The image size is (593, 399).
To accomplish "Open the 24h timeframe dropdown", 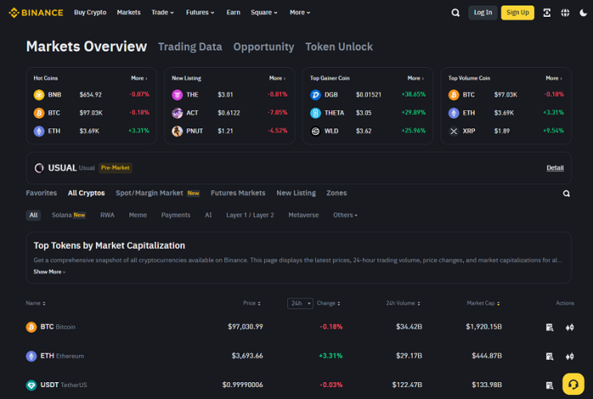I will point(300,303).
